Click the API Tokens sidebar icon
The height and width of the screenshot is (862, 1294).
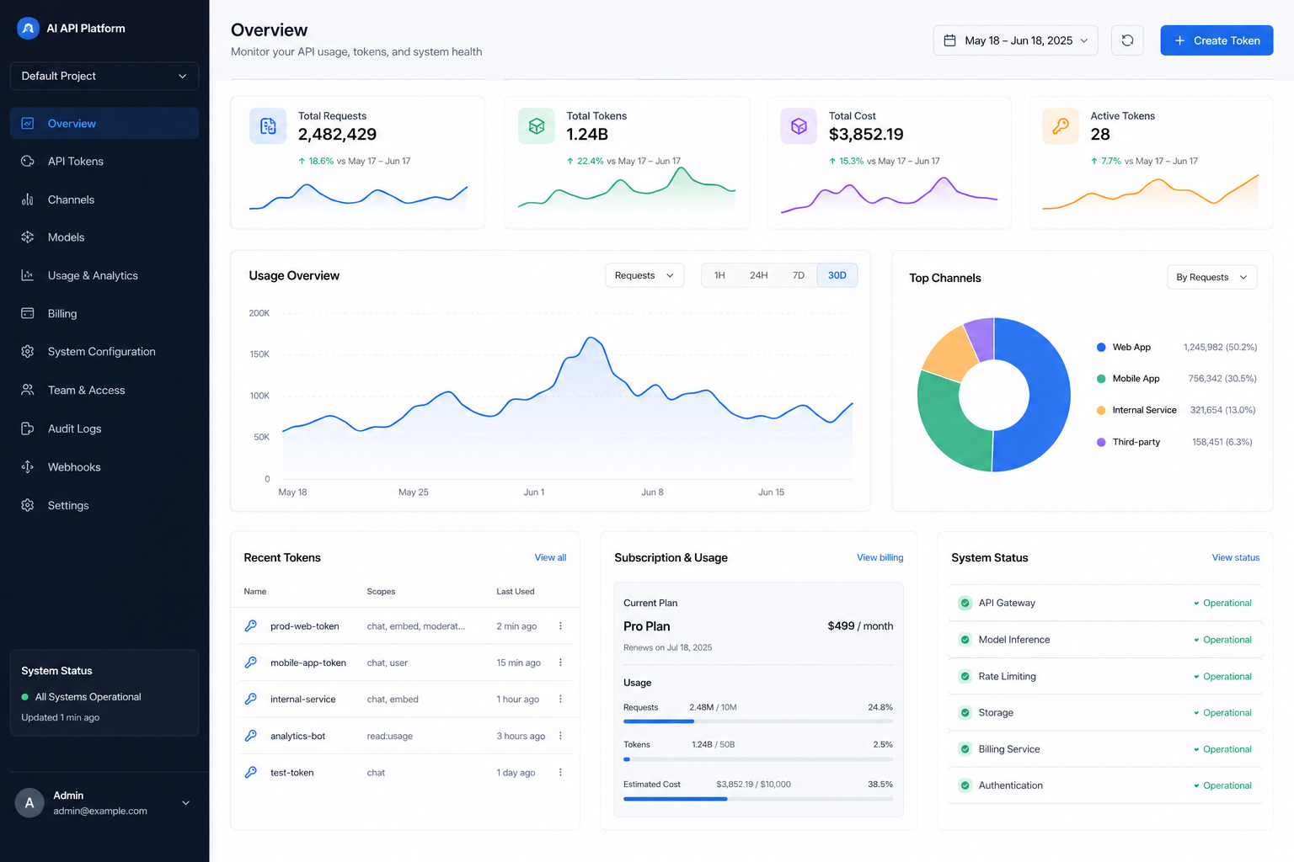pyautogui.click(x=28, y=161)
